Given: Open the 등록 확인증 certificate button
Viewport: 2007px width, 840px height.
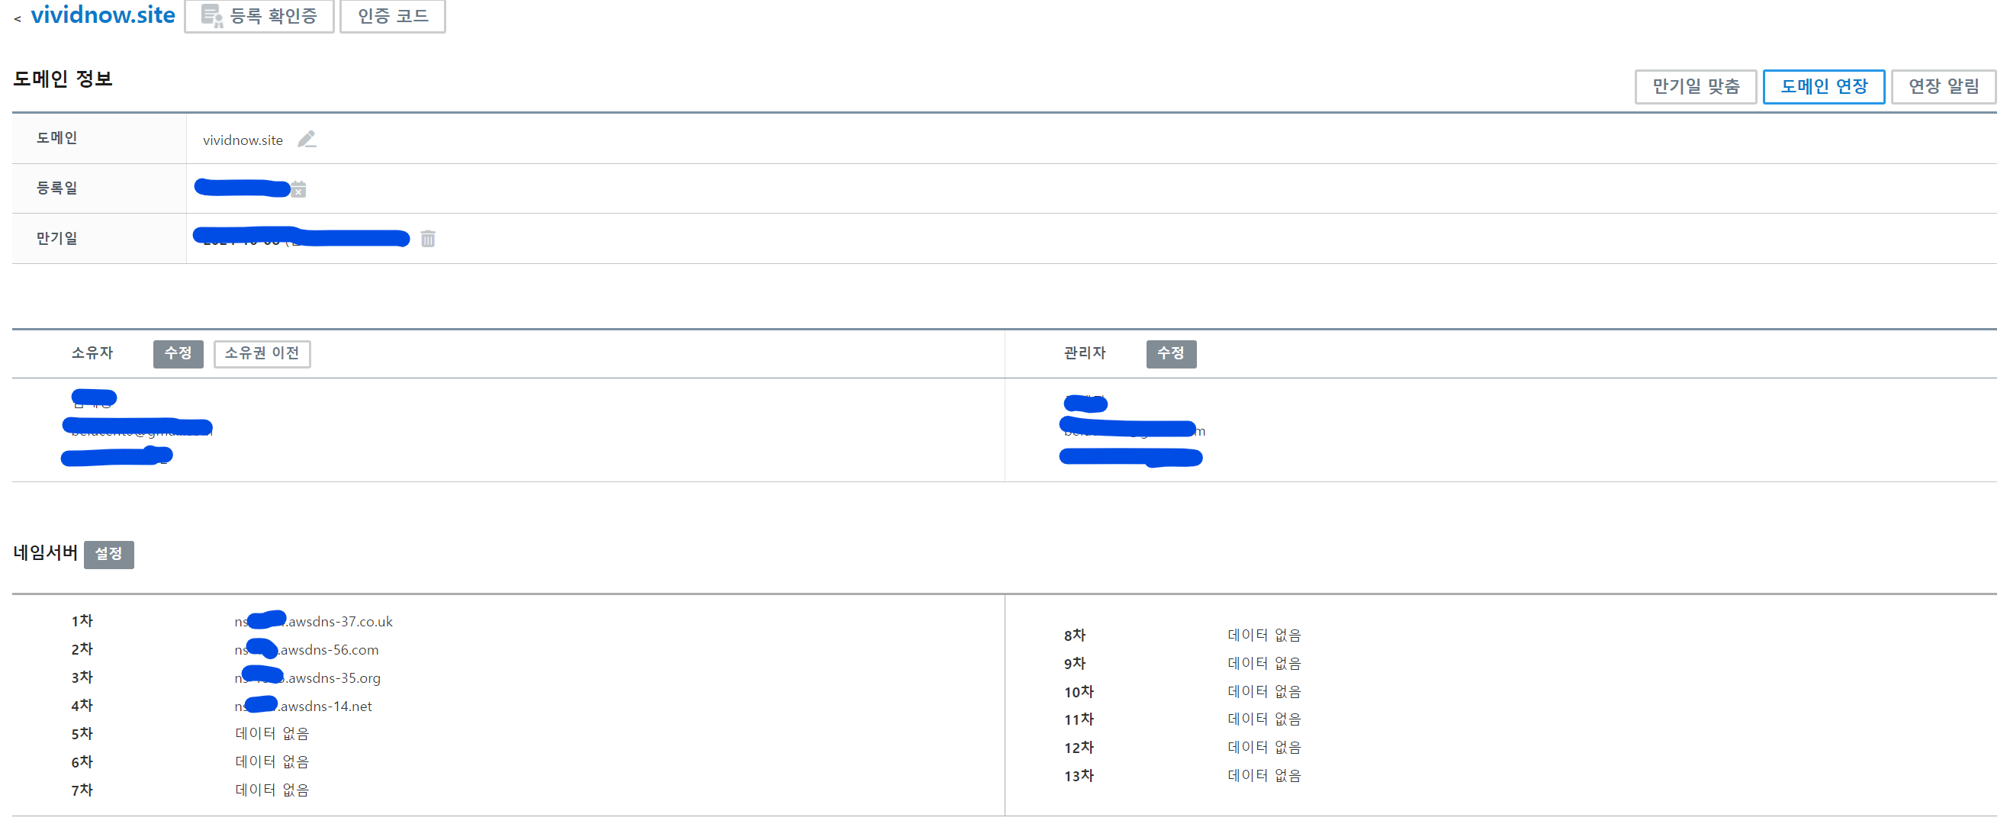Looking at the screenshot, I should tap(259, 16).
